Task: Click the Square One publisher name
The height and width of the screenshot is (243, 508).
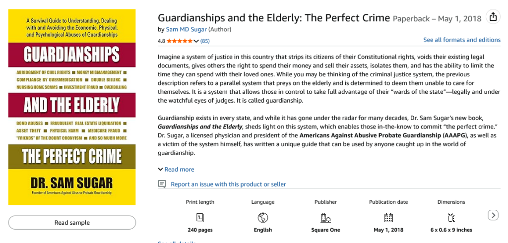Action: pyautogui.click(x=325, y=230)
